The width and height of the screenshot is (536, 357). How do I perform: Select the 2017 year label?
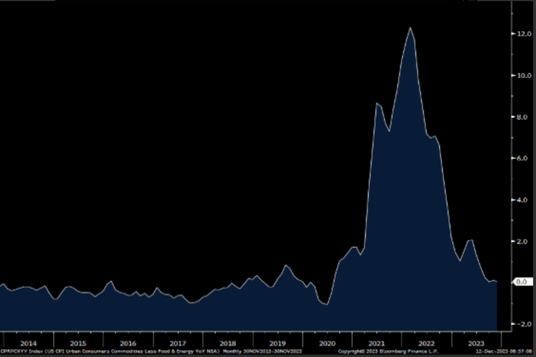[x=178, y=343]
